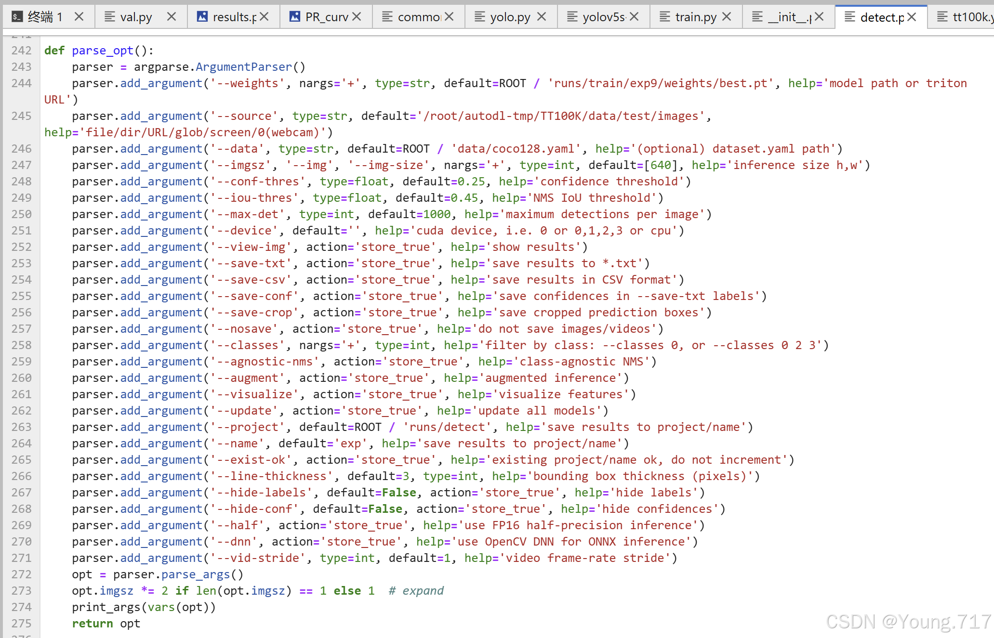Place cursor on 'return opt' line
Image resolution: width=994 pixels, height=638 pixels.
tap(106, 624)
